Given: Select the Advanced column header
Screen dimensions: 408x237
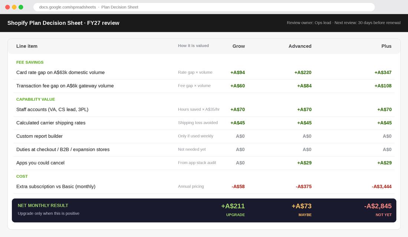Looking at the screenshot, I should point(300,46).
